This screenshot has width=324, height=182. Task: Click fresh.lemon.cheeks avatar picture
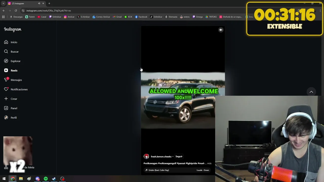pos(146,156)
